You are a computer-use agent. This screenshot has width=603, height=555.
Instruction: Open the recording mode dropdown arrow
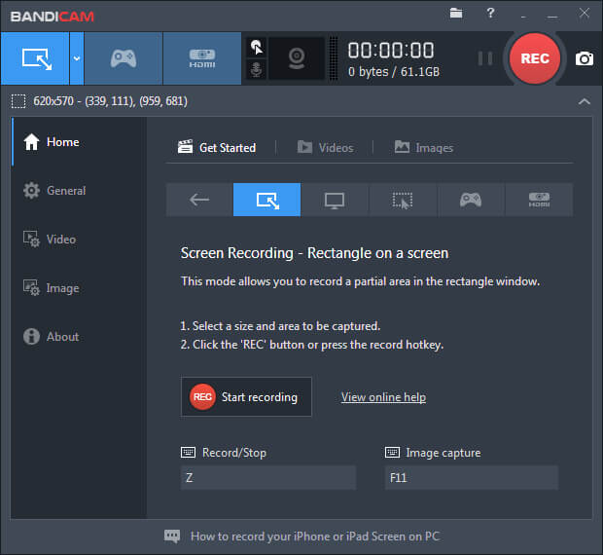coord(77,58)
